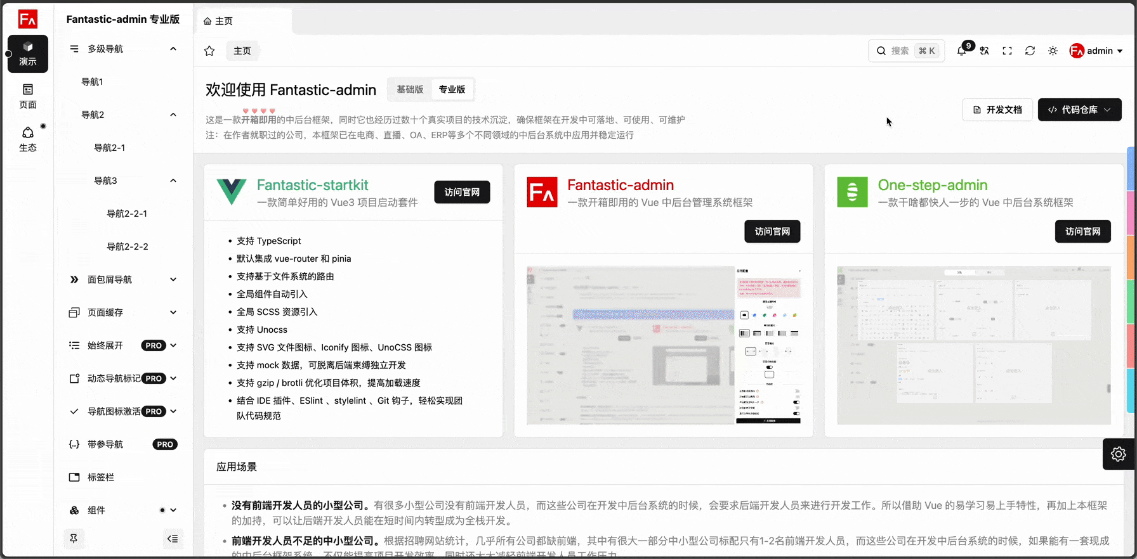Open the floating settings gear
The height and width of the screenshot is (559, 1137).
coord(1118,454)
